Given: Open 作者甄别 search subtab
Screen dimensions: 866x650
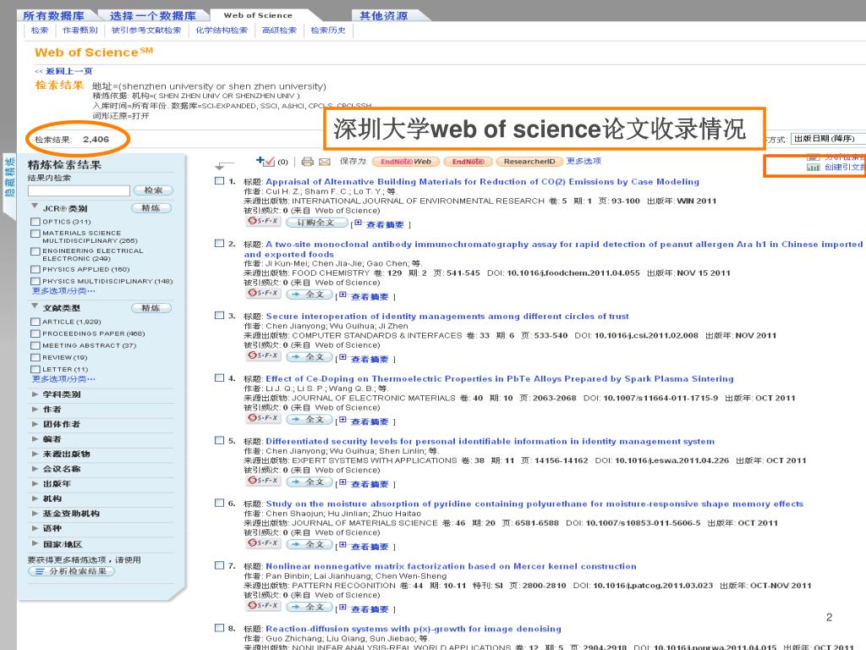Looking at the screenshot, I should (x=80, y=30).
